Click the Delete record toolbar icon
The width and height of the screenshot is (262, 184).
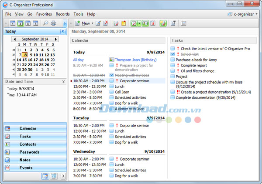[x=106, y=23]
